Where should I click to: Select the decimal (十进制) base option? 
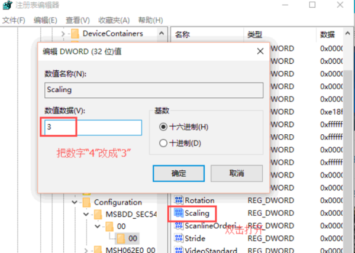point(163,142)
